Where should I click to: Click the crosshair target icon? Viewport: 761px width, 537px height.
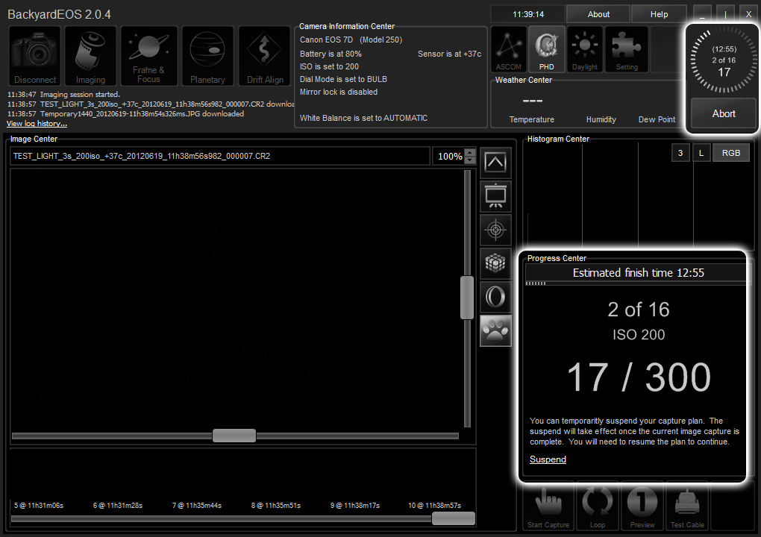click(495, 230)
